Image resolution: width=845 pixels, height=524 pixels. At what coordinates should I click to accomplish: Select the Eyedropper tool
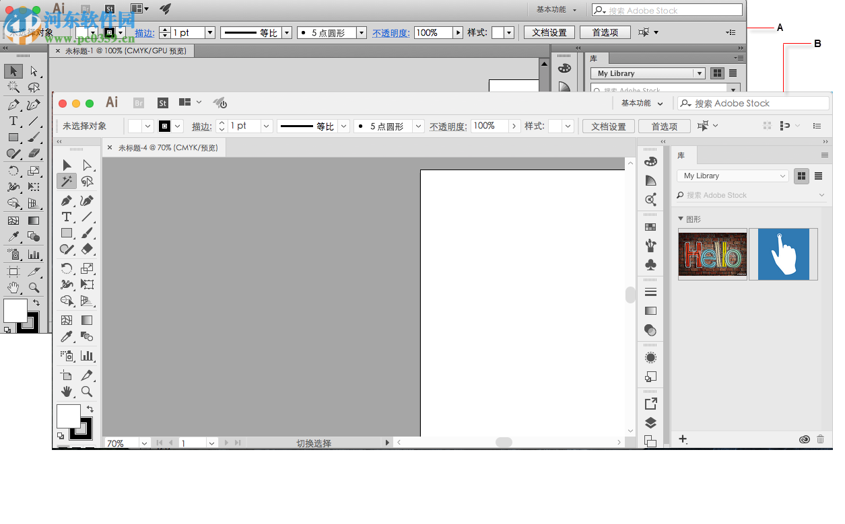click(x=66, y=336)
